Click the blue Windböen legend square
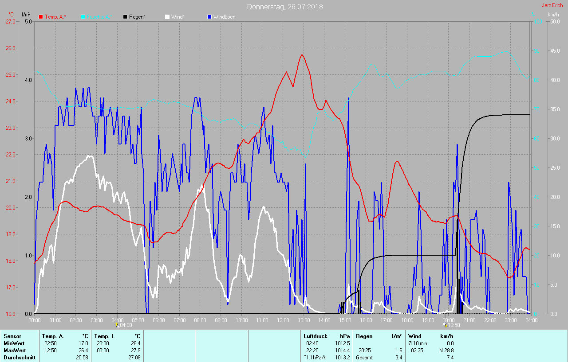Viewport: 568px width, 362px height. pyautogui.click(x=209, y=17)
